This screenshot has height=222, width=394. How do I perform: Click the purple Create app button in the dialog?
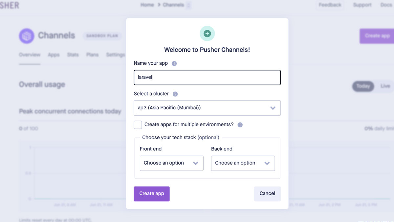pyautogui.click(x=152, y=194)
